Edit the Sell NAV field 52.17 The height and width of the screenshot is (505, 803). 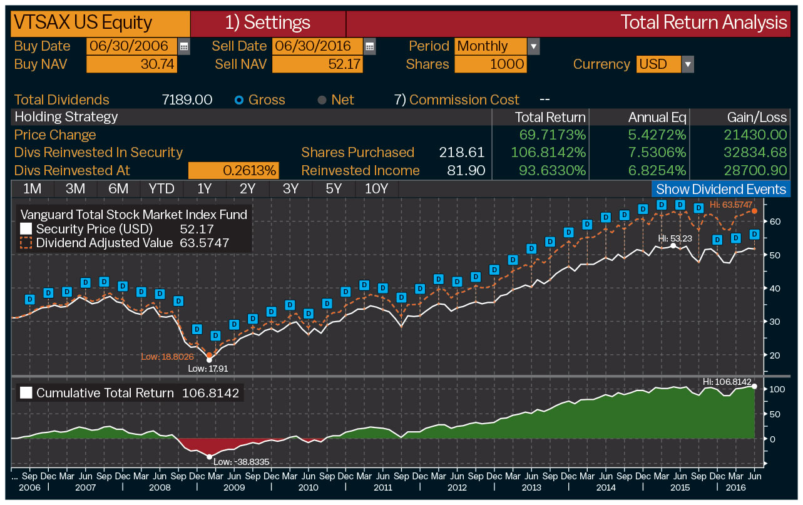(x=318, y=64)
